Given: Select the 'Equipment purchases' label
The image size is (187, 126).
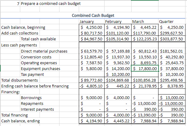Looking at the screenshot, I should 40,69.
